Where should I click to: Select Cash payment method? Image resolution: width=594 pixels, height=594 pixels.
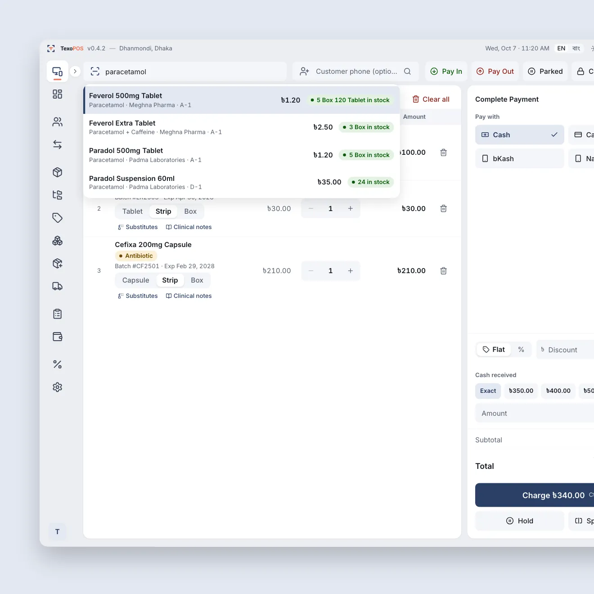[519, 135]
